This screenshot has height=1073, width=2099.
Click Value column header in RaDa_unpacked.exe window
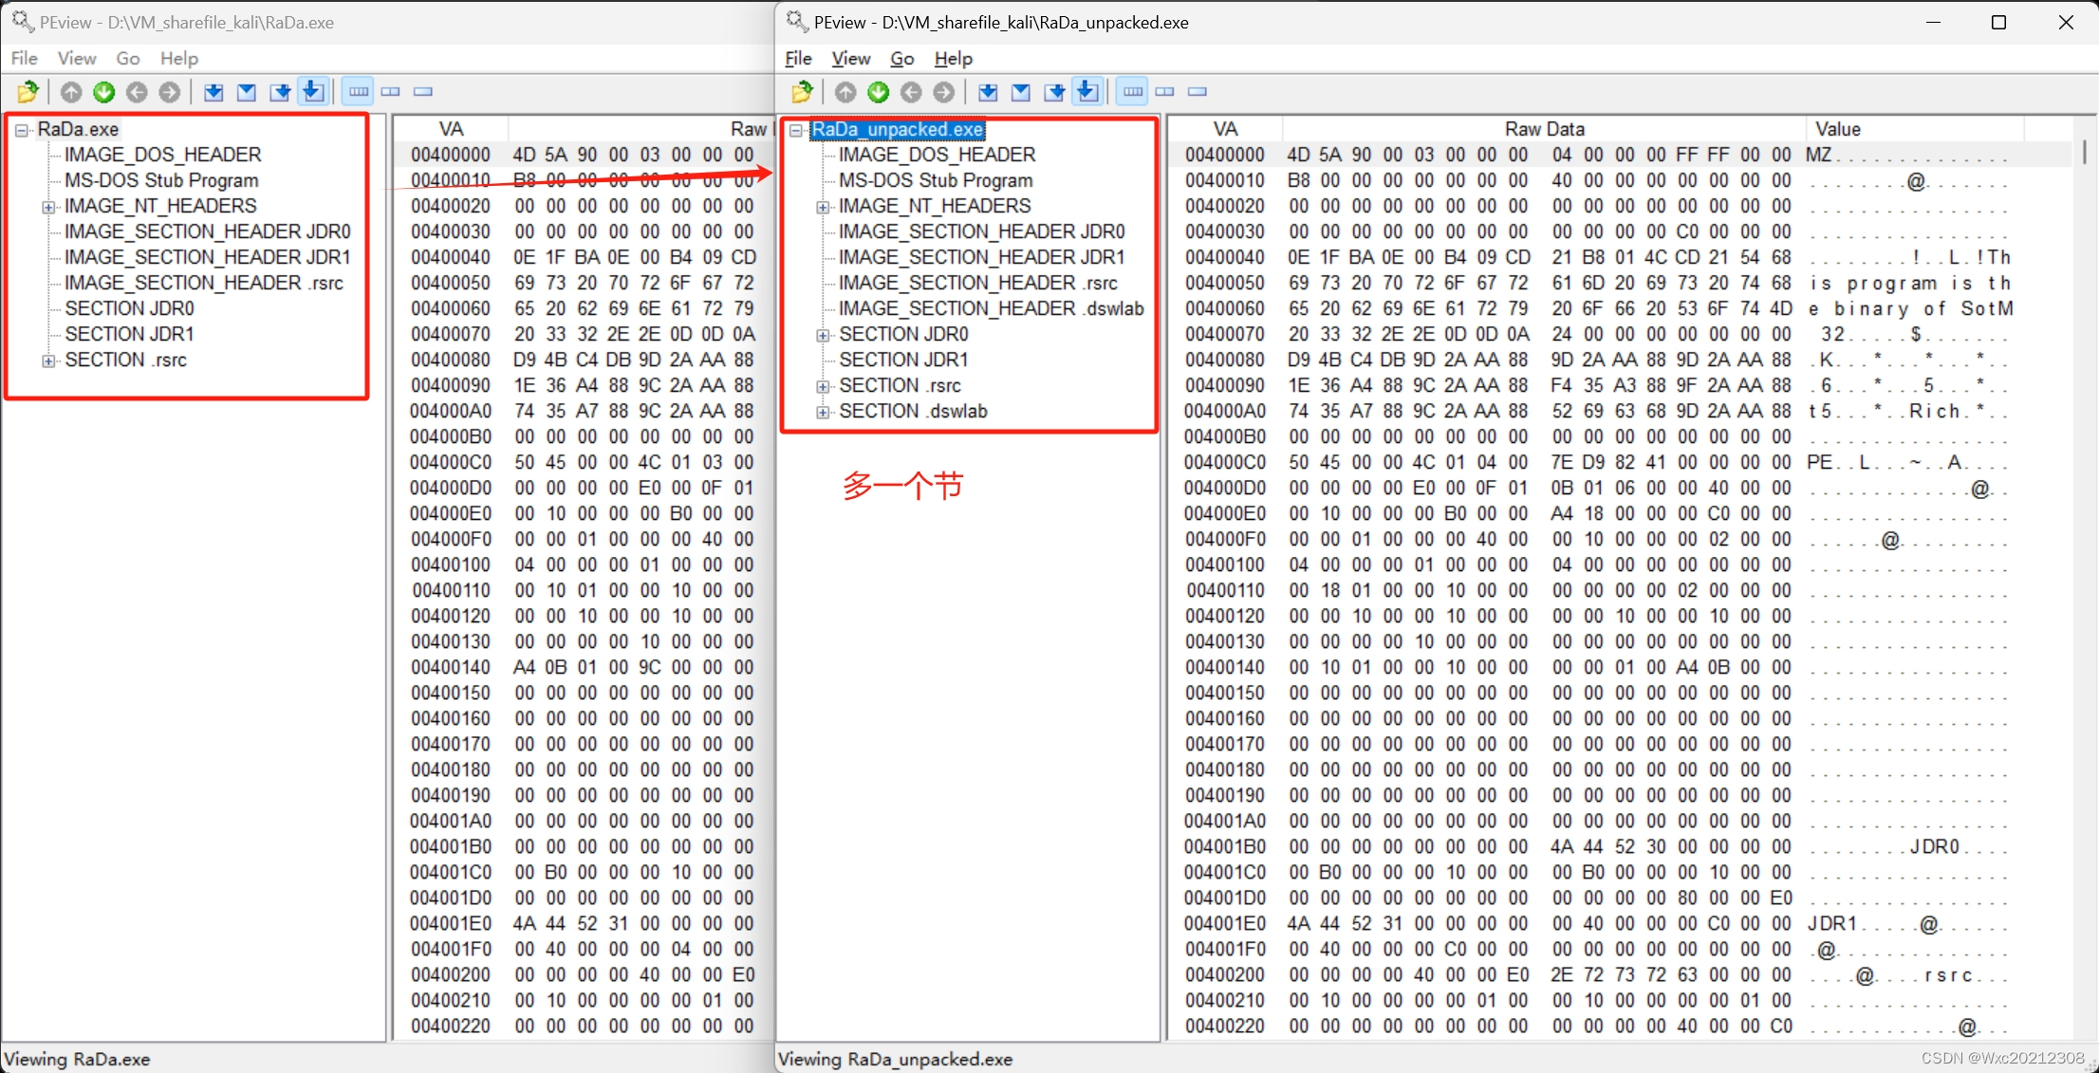(x=1915, y=129)
